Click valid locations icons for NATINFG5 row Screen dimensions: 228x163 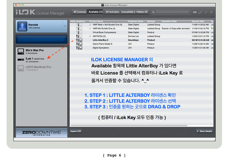point(79,36)
